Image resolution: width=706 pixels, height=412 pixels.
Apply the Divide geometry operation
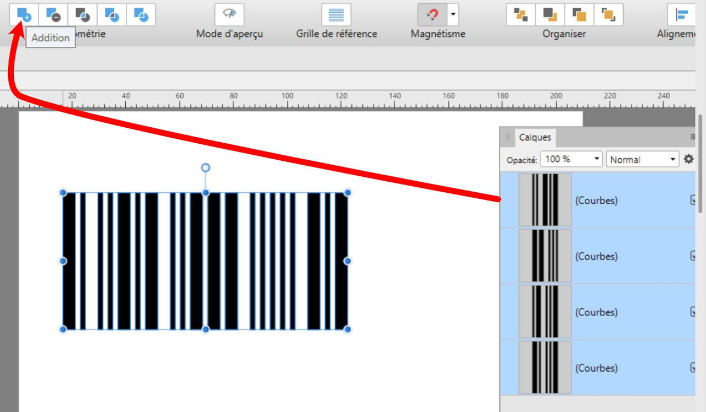tap(141, 14)
